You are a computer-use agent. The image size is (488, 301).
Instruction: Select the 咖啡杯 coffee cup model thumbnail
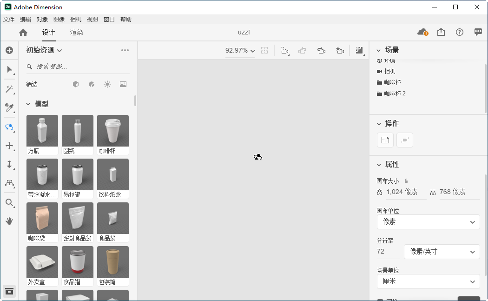(x=112, y=131)
